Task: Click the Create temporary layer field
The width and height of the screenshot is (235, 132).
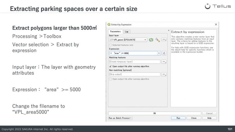Action: point(135,62)
